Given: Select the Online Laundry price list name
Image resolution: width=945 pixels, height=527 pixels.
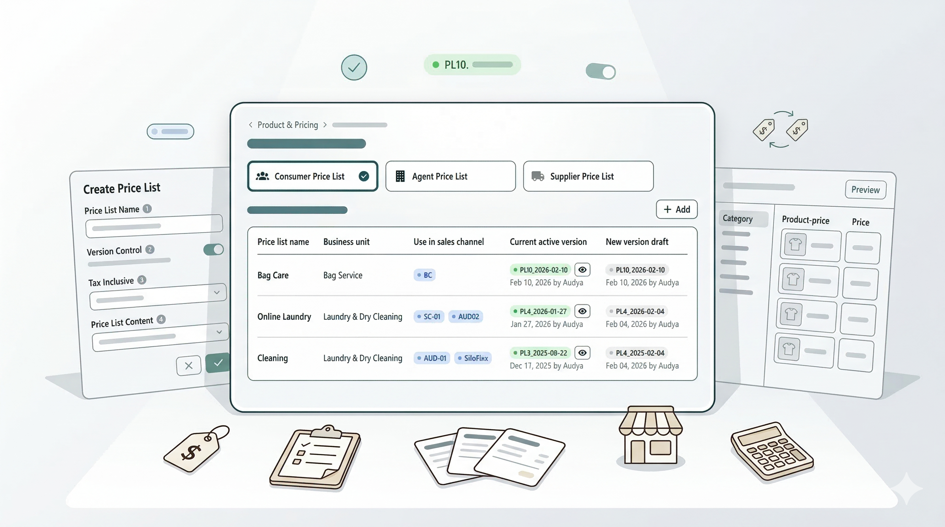Looking at the screenshot, I should [284, 317].
